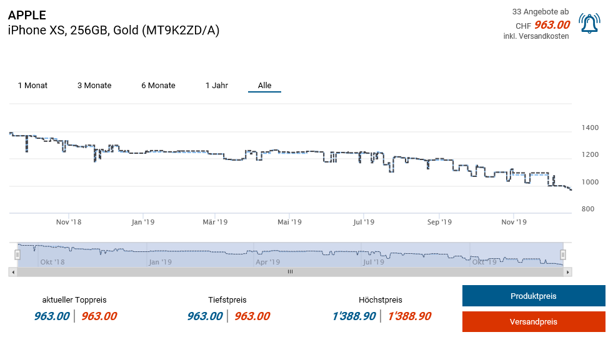Click the scrollbar right arrow
608x337 pixels.
point(568,272)
